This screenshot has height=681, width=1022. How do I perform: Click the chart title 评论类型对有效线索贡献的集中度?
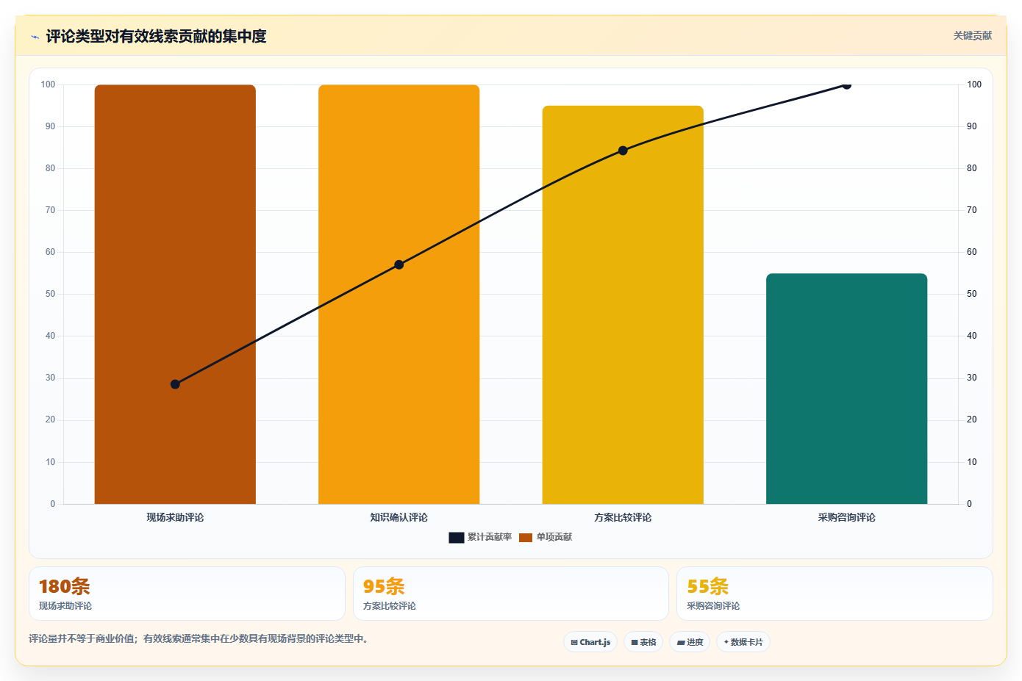click(x=156, y=36)
